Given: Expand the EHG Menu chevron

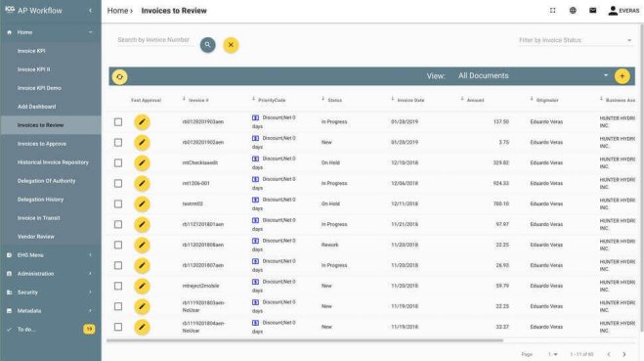Looking at the screenshot, I should [90, 255].
